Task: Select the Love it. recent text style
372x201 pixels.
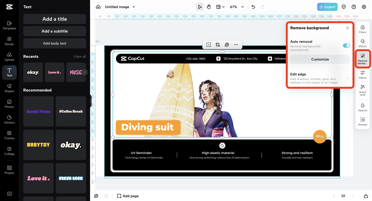Action: (x=54, y=72)
